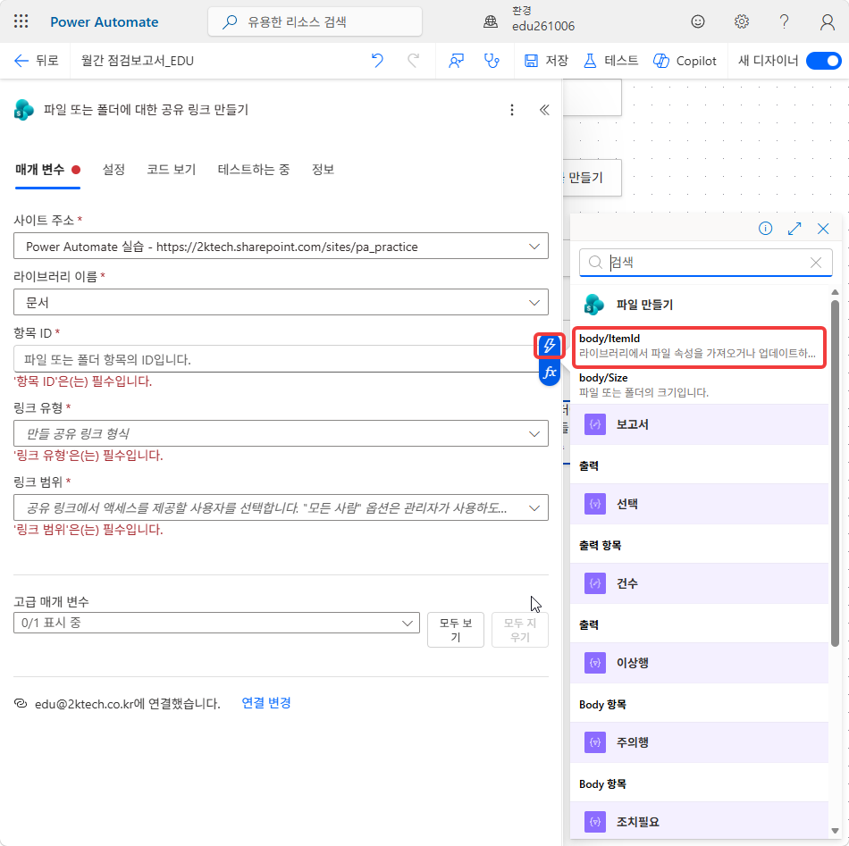Select the body/ItemId dynamic value
849x846 pixels.
click(x=699, y=347)
